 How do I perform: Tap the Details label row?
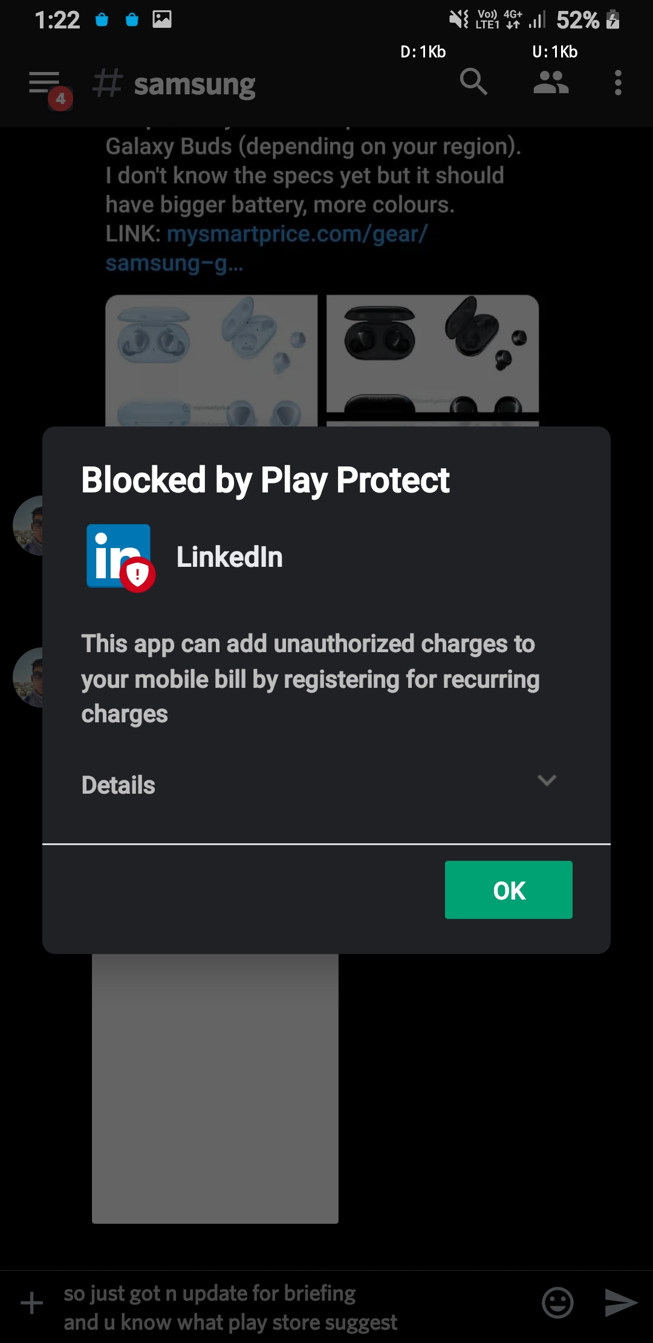(119, 785)
